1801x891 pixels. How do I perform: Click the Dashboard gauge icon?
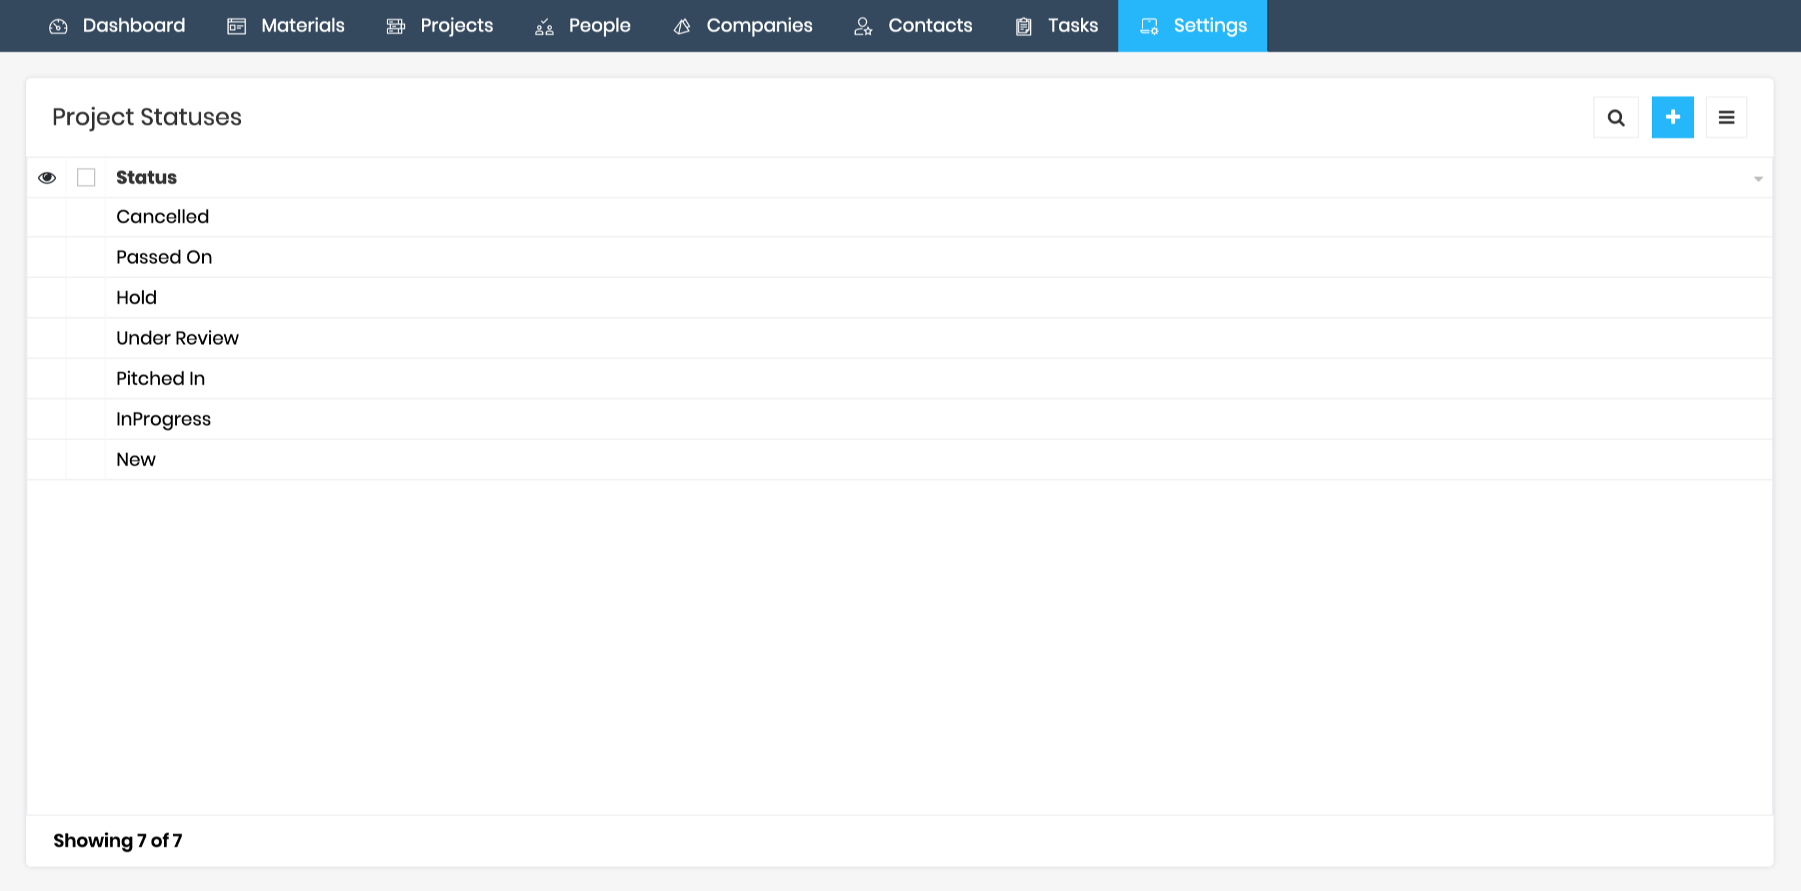coord(58,27)
